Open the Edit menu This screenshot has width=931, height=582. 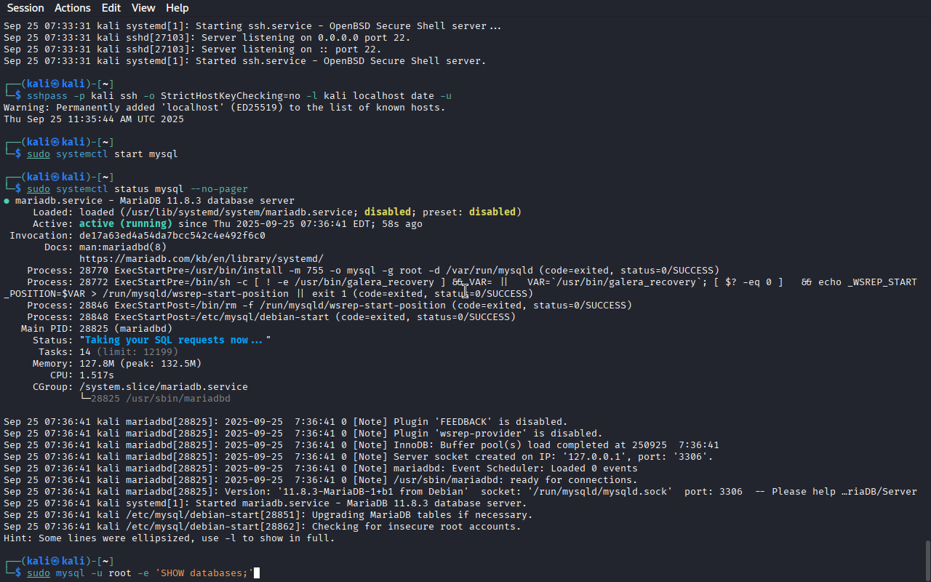111,8
